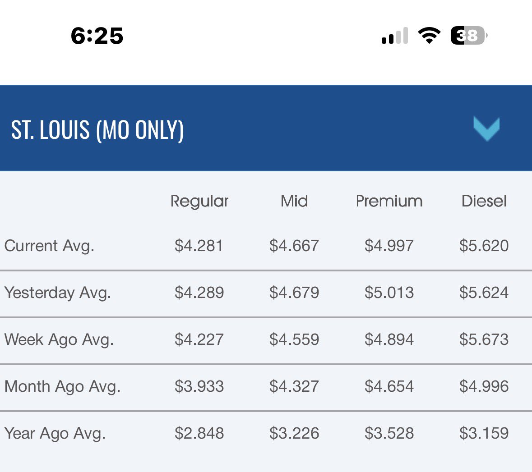
Task: Tap year ago diesel price $3.159
Action: [x=484, y=433]
